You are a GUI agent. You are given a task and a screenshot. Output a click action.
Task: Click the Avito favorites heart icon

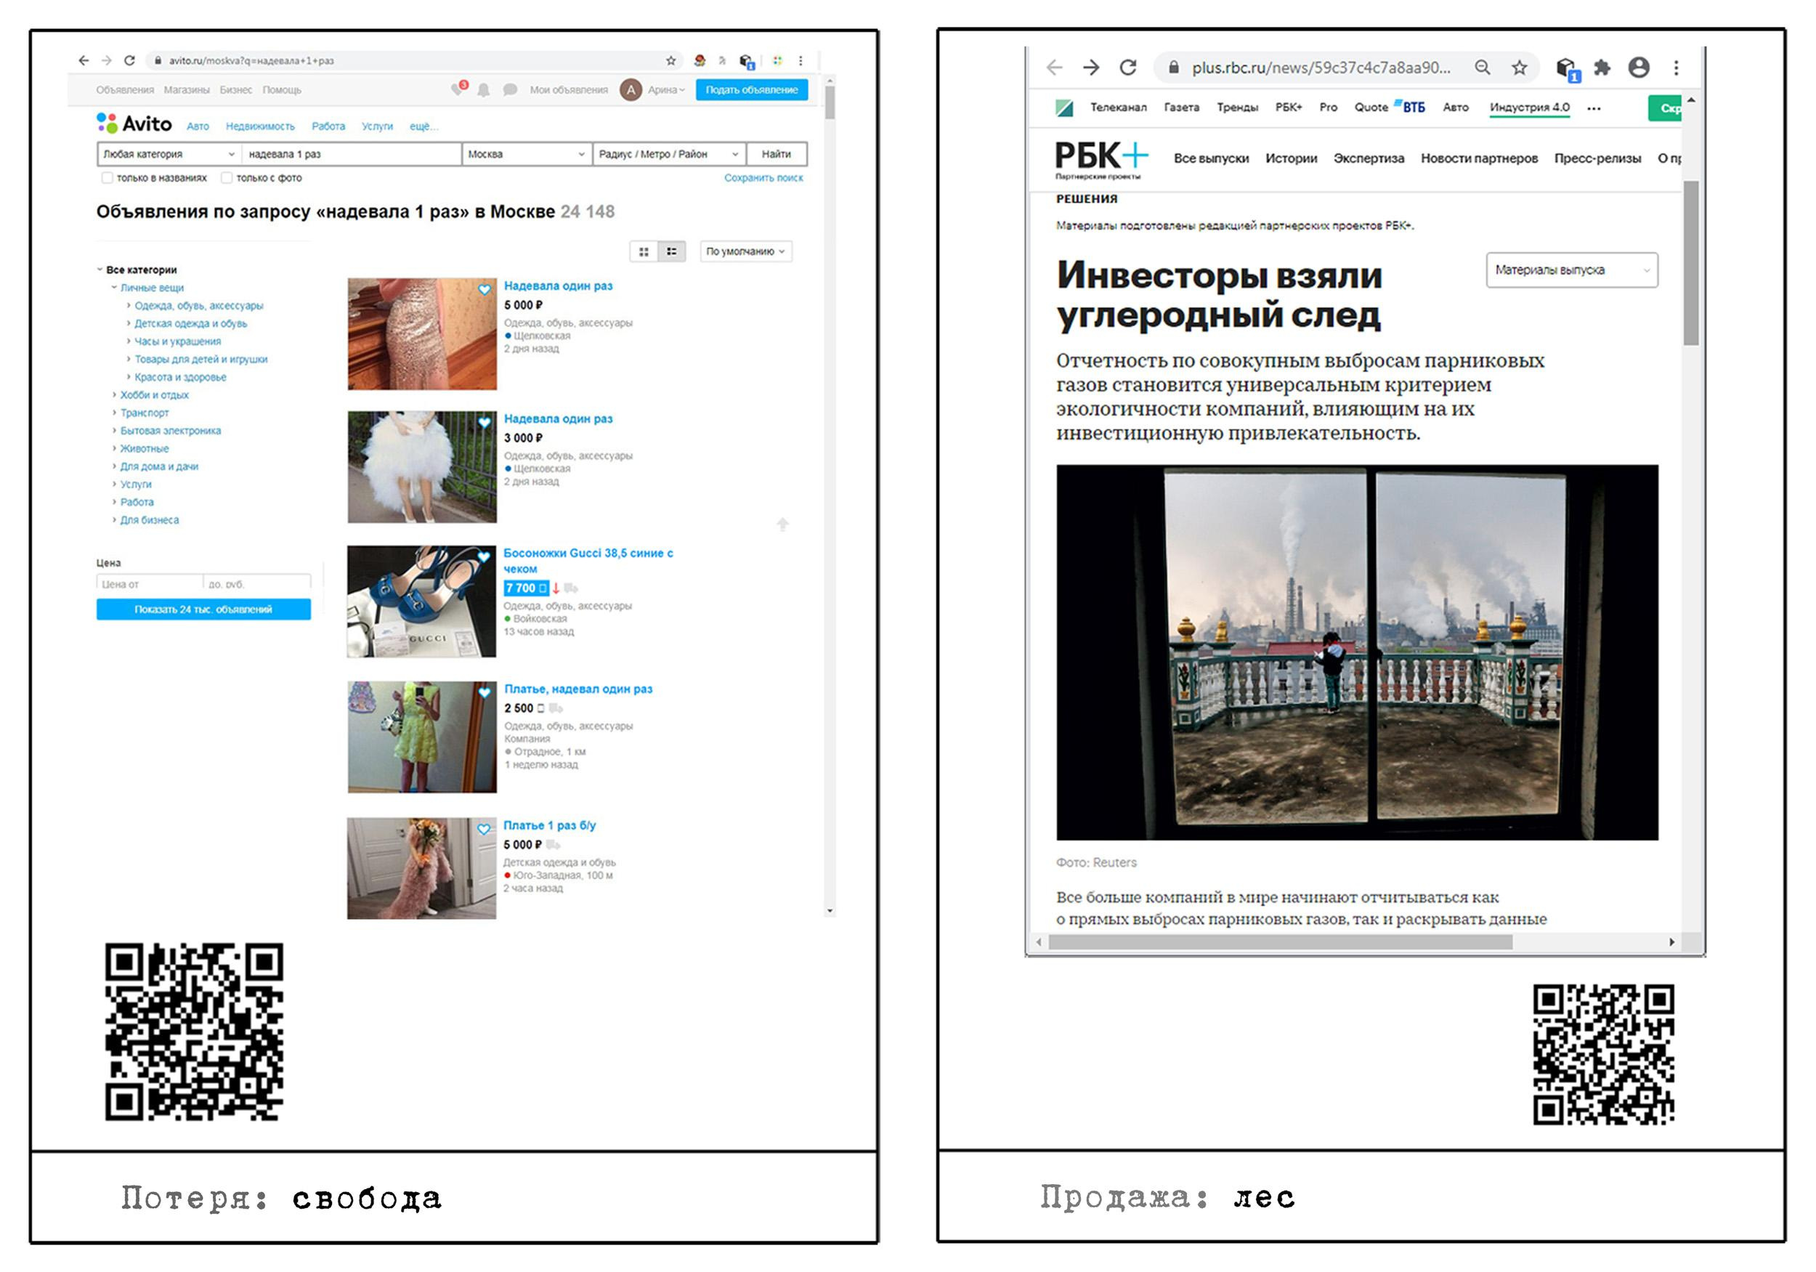(458, 89)
